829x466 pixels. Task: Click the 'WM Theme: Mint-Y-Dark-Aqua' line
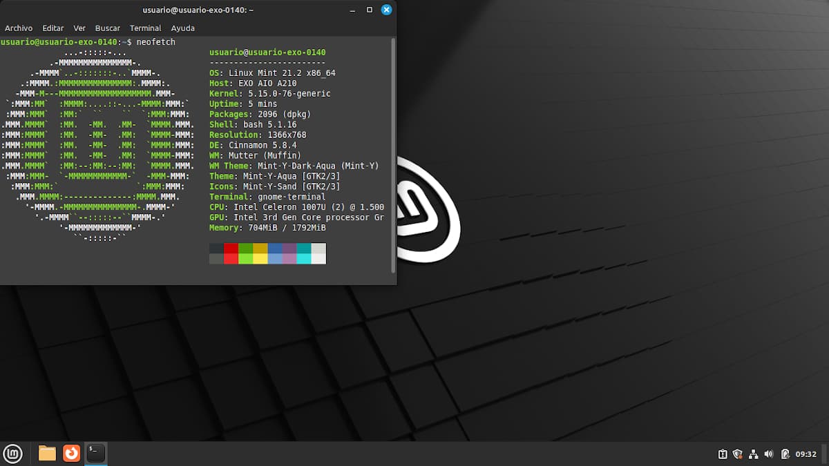pos(294,166)
